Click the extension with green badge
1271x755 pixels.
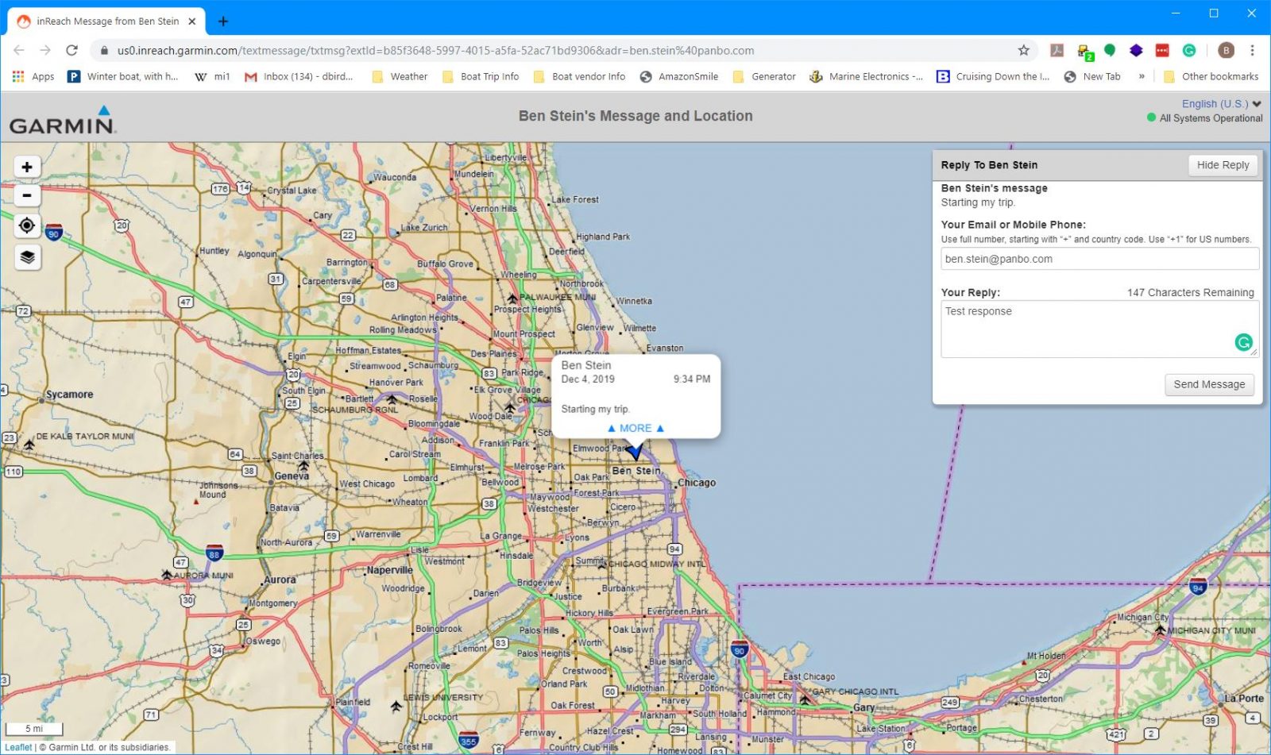(x=1084, y=52)
